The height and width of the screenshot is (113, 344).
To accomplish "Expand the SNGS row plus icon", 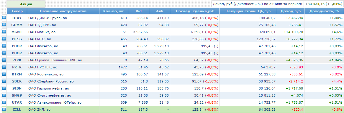I will (4, 95).
